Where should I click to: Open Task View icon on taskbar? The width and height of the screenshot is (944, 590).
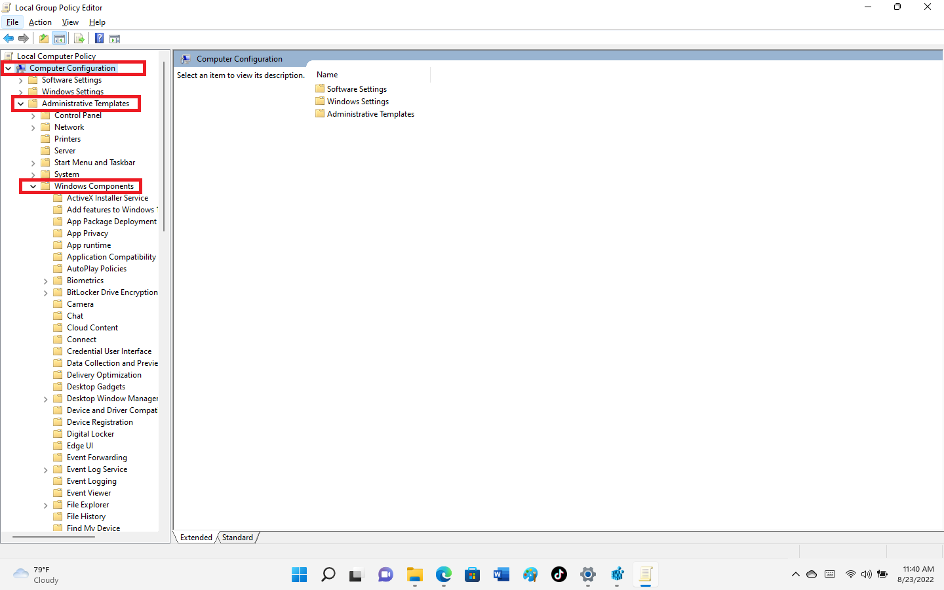click(356, 575)
